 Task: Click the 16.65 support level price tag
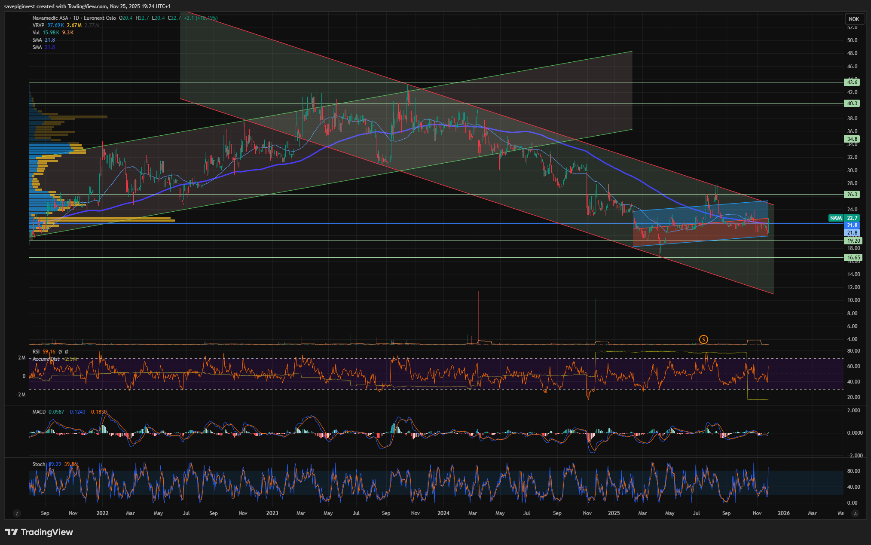pos(853,258)
